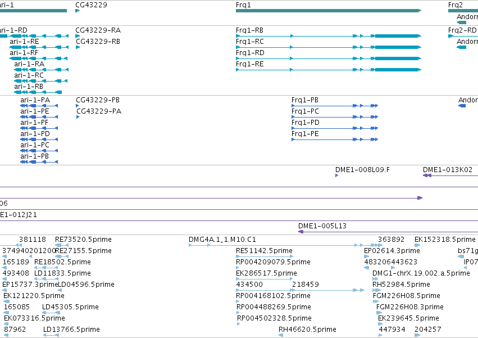Select the Frq1-PD protein feature
This screenshot has width=478, height=338.
(335, 128)
